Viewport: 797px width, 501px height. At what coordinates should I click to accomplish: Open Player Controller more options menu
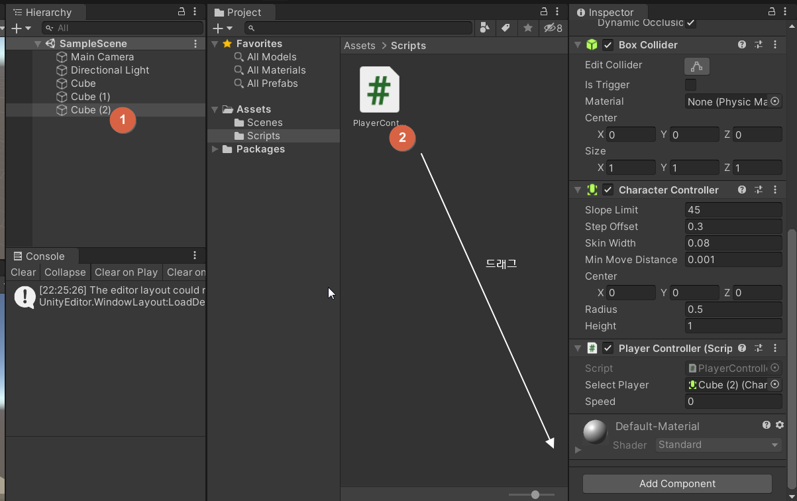pos(775,348)
